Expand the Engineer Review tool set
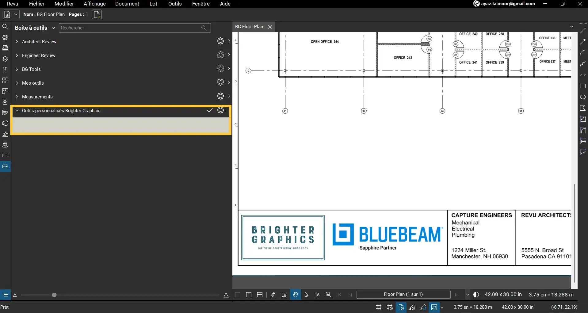This screenshot has height=313, width=588. coord(17,55)
